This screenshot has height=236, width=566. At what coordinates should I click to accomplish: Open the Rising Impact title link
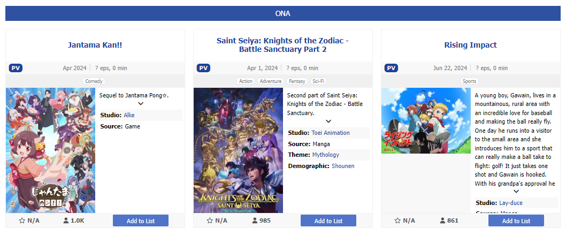point(470,45)
